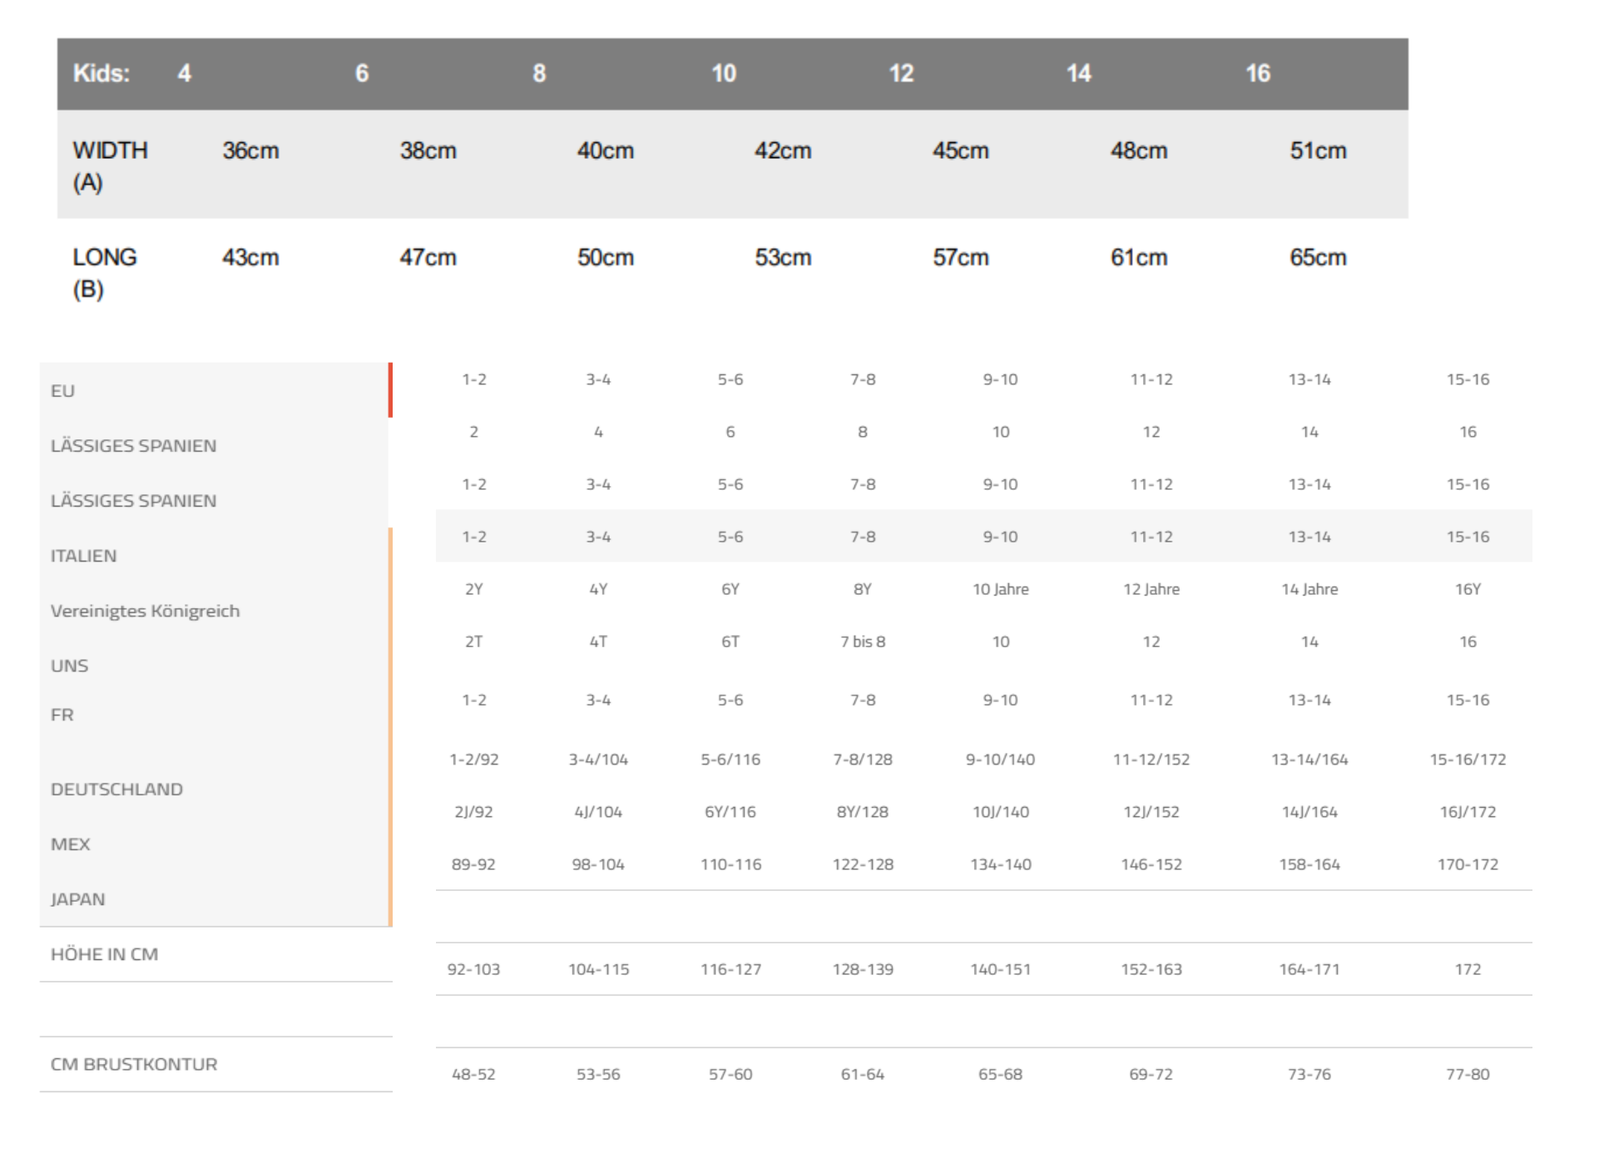Choose the Vereinigtes Königreich label
The image size is (1609, 1163).
145,611
